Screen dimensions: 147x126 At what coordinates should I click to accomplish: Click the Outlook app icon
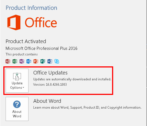coord(29,61)
